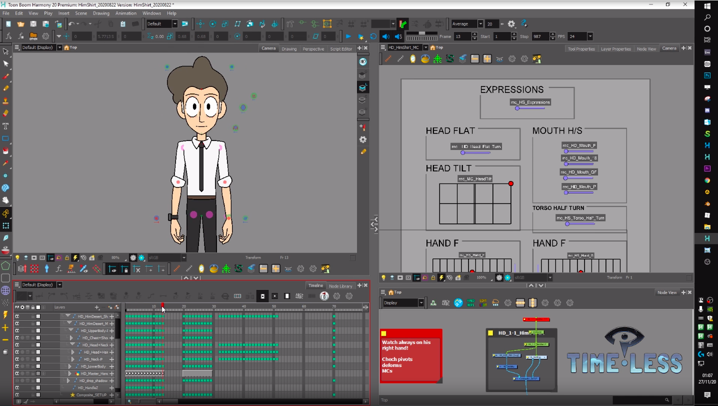
Task: Toggle visibility of HD_LowerBody layer
Action: click(17, 366)
